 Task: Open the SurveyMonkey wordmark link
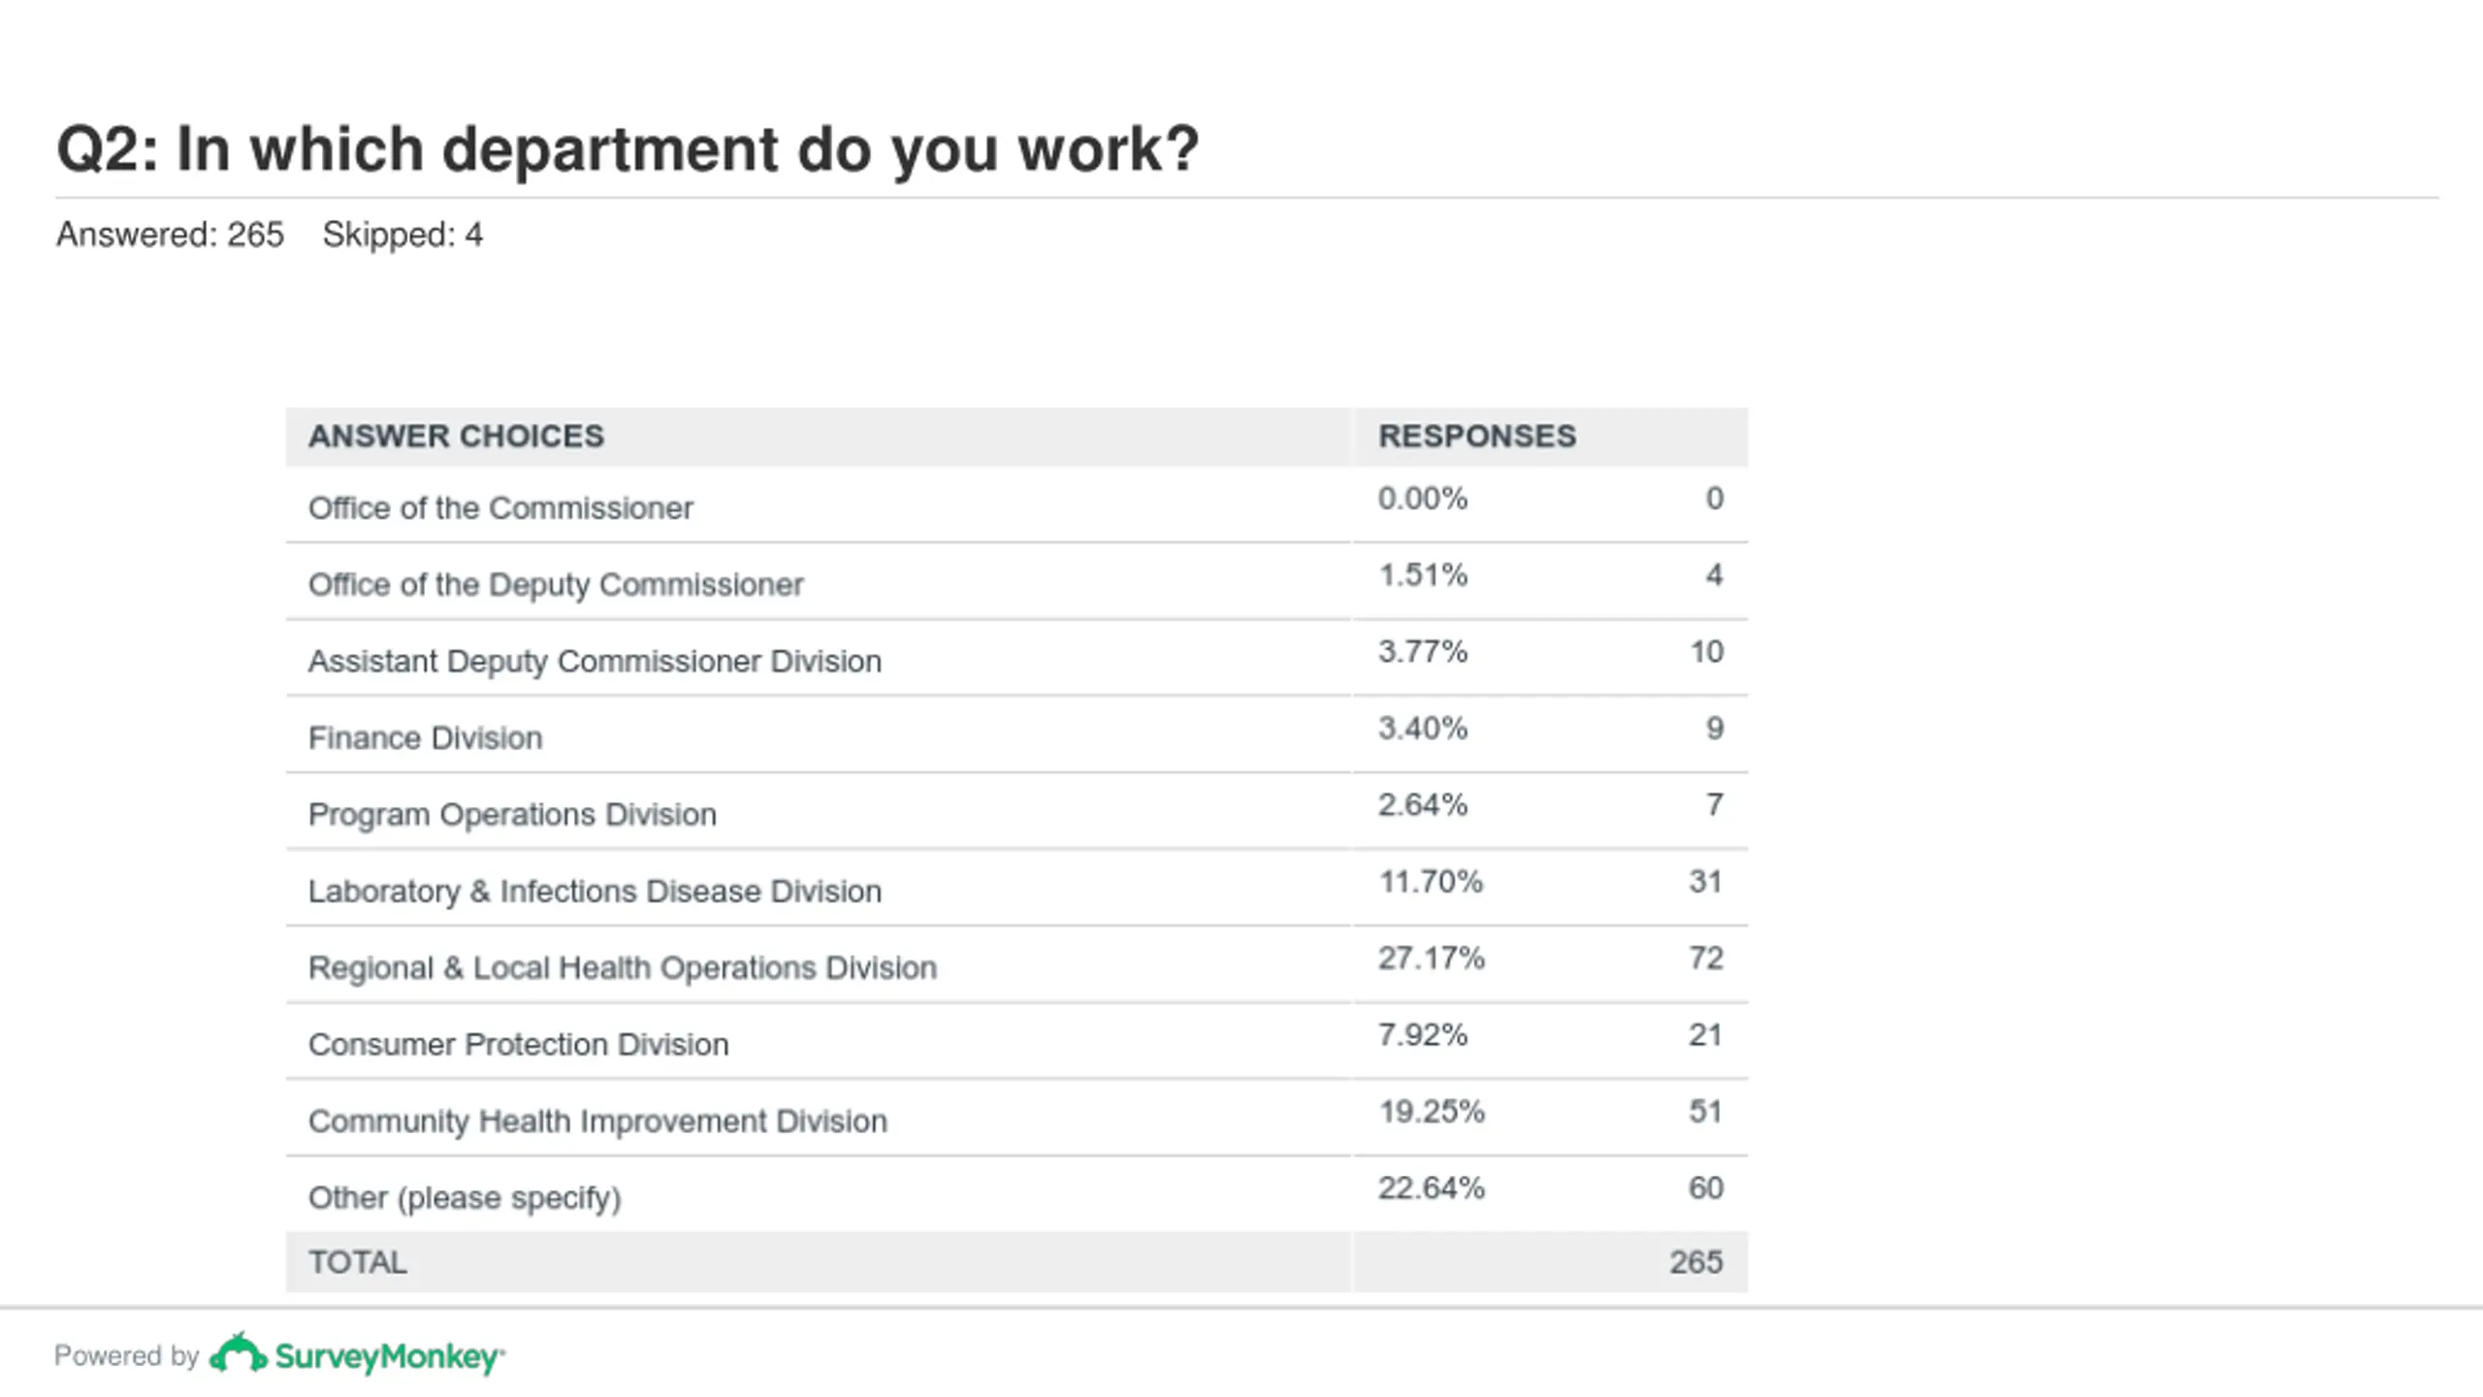[389, 1356]
